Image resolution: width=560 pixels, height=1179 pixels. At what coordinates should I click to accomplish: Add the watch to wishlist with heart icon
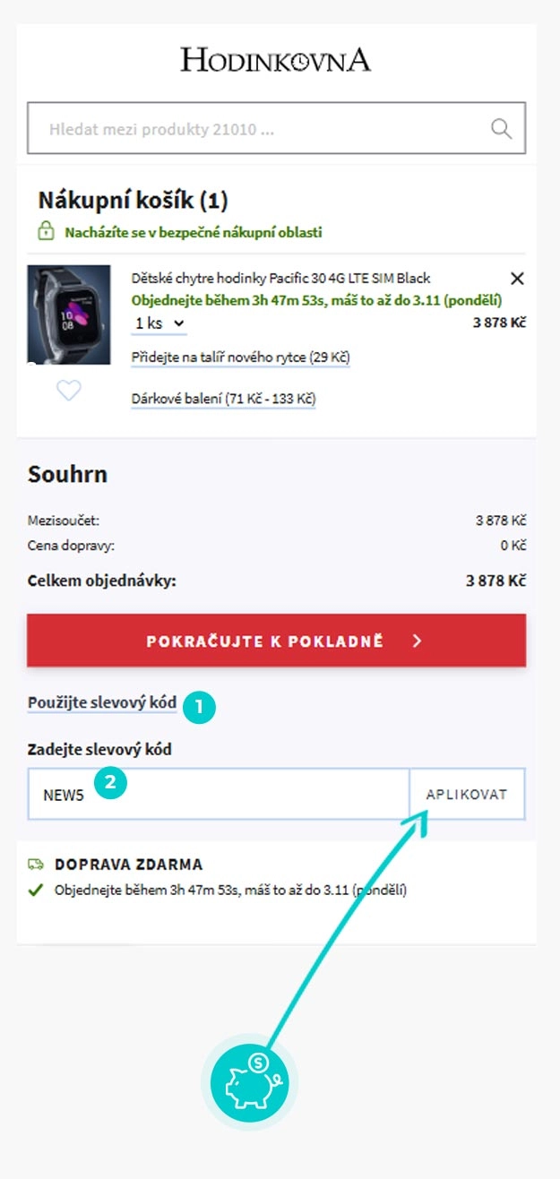[69, 391]
